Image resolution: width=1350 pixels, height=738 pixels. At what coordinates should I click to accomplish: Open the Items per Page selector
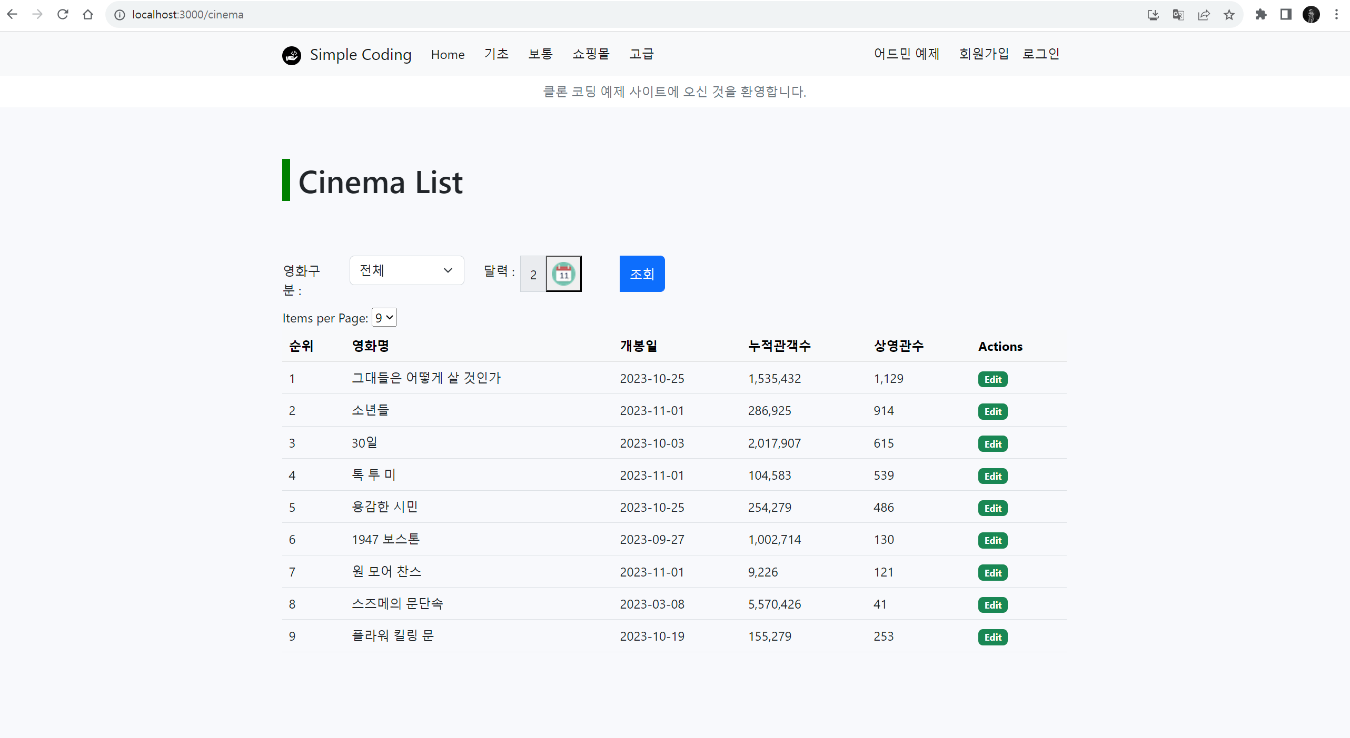pos(384,318)
